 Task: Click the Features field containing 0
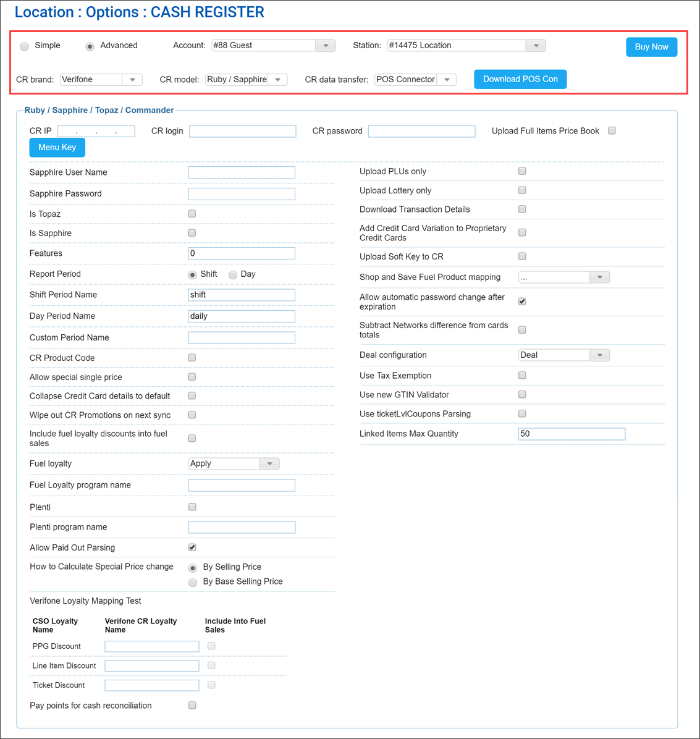[x=242, y=253]
